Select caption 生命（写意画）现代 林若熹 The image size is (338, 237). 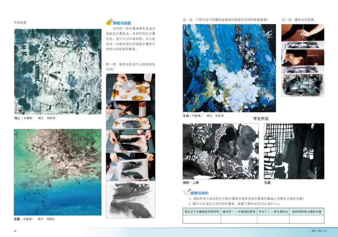[203, 116]
